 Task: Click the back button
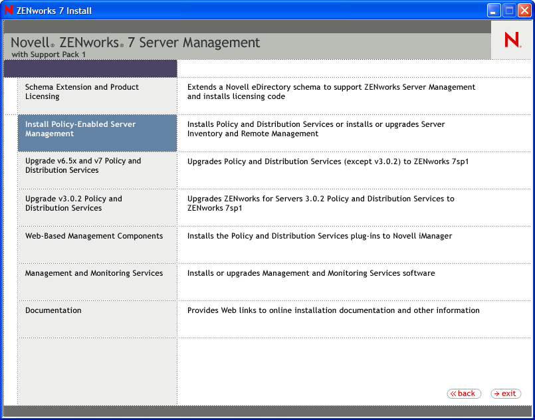pyautogui.click(x=464, y=393)
